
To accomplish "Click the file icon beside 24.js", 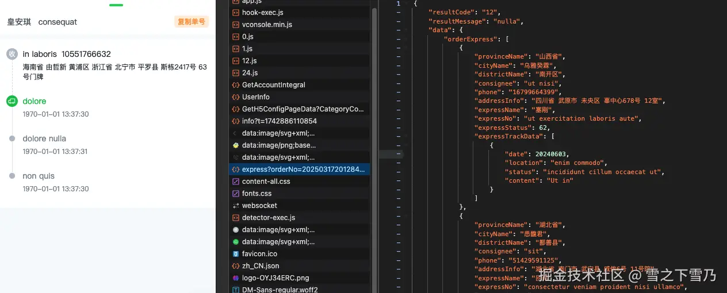I will pos(236,72).
